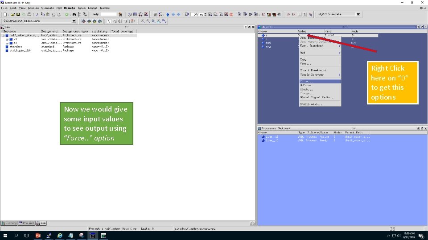This screenshot has height=240, width=428.
Task: Choose Clock... from the context menu
Action: (x=320, y=89)
